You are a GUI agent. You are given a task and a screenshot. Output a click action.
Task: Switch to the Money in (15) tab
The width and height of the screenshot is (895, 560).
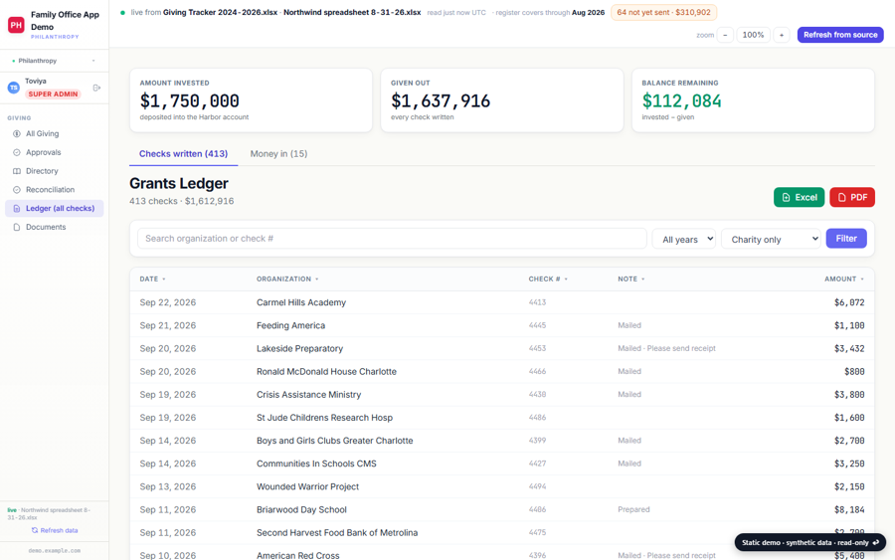point(278,153)
